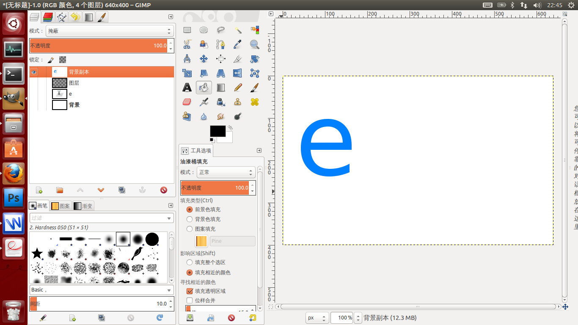Select the Text tool
Viewport: 578px width, 325px height.
click(187, 88)
